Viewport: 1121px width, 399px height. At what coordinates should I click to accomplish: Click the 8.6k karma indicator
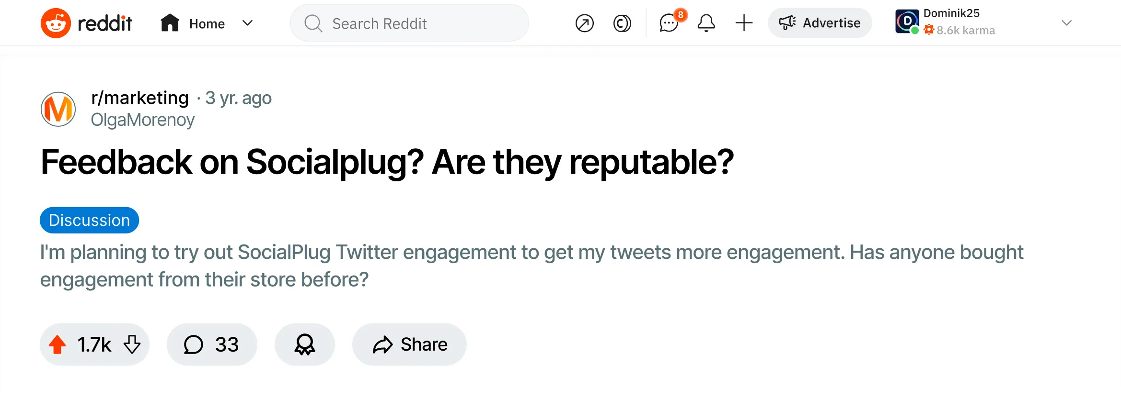tap(960, 30)
